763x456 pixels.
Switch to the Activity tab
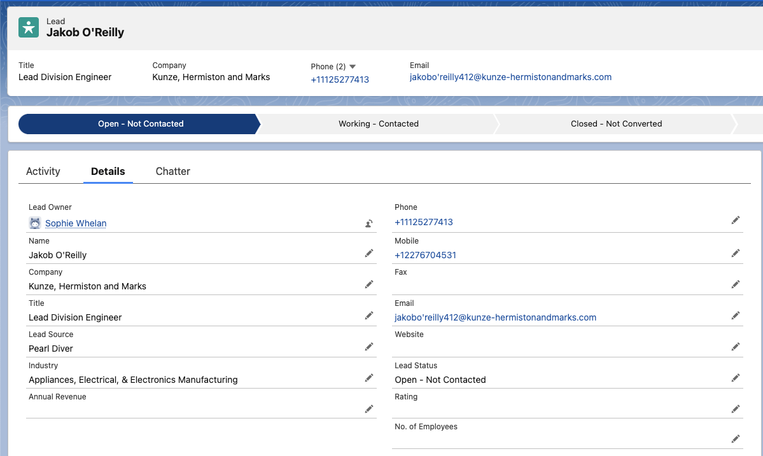43,171
